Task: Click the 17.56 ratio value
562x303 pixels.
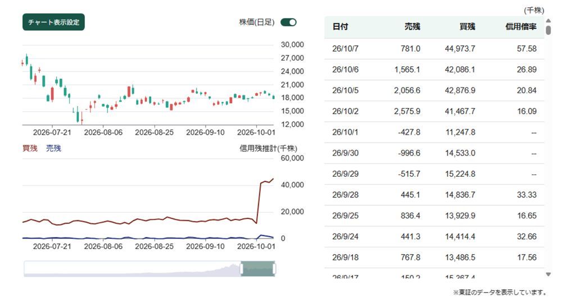Action: [527, 257]
